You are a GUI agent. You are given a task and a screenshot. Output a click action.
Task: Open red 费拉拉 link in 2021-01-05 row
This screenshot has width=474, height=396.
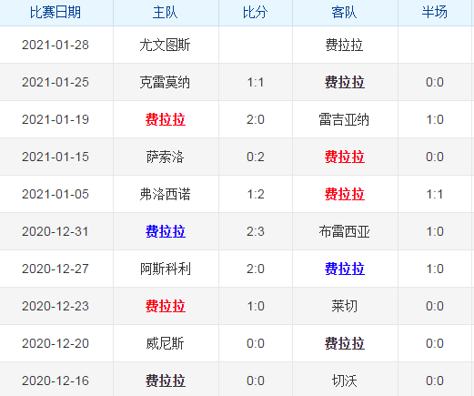[345, 194]
